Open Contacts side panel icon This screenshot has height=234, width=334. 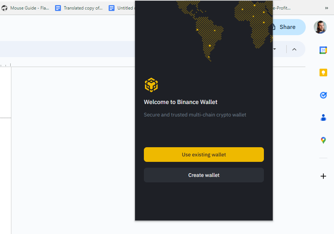tap(323, 118)
